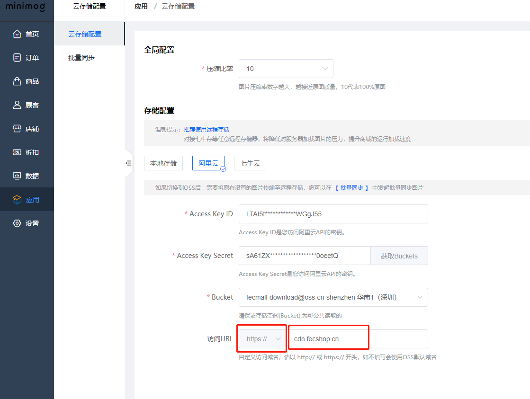Go to 折扣 in the sidebar
Screen dimensions: 530x399
pyautogui.click(x=27, y=152)
